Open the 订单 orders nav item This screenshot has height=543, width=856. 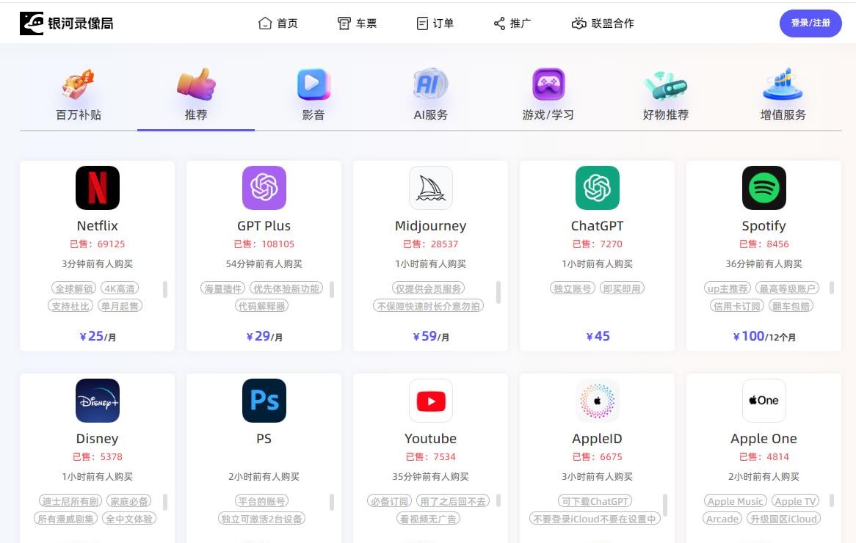tap(435, 23)
